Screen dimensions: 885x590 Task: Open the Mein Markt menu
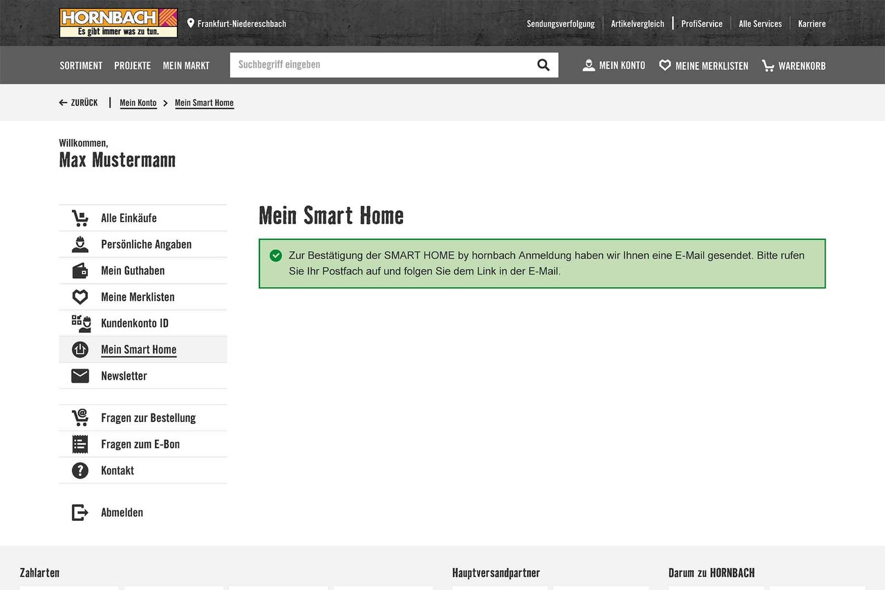click(x=186, y=66)
